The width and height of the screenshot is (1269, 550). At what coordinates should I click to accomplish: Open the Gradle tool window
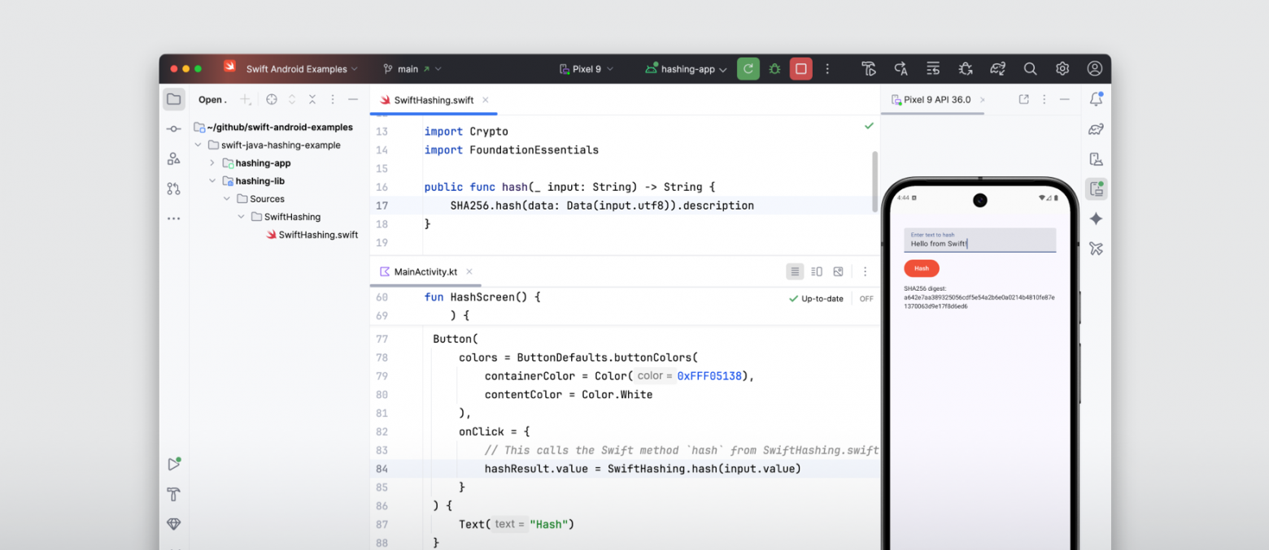coord(1096,129)
